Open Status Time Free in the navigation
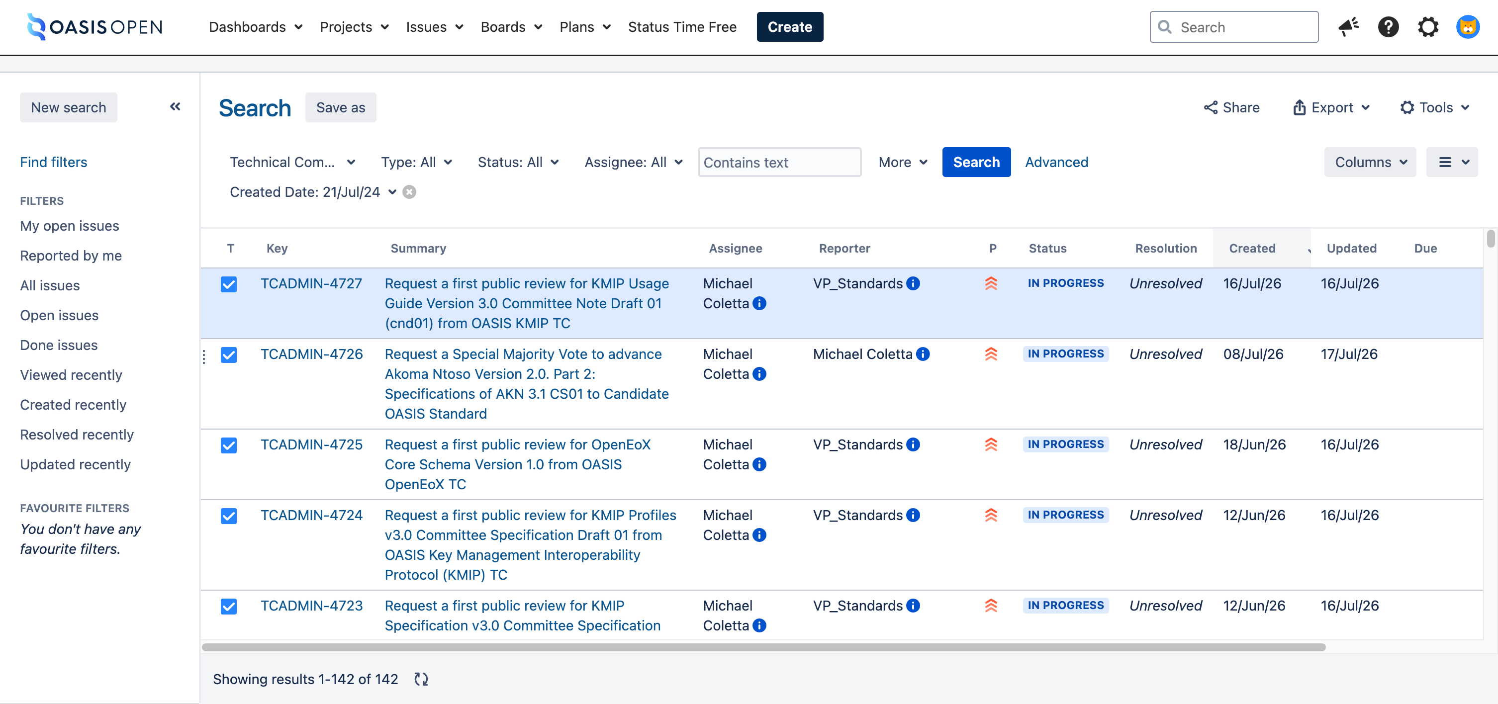The width and height of the screenshot is (1498, 704). pyautogui.click(x=682, y=27)
